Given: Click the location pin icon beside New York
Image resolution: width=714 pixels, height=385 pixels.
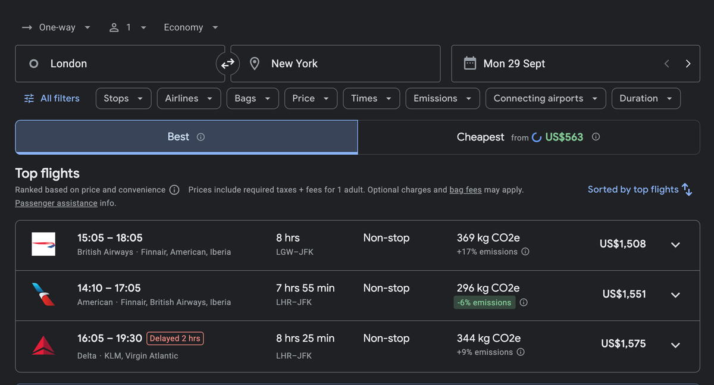Looking at the screenshot, I should pos(255,64).
